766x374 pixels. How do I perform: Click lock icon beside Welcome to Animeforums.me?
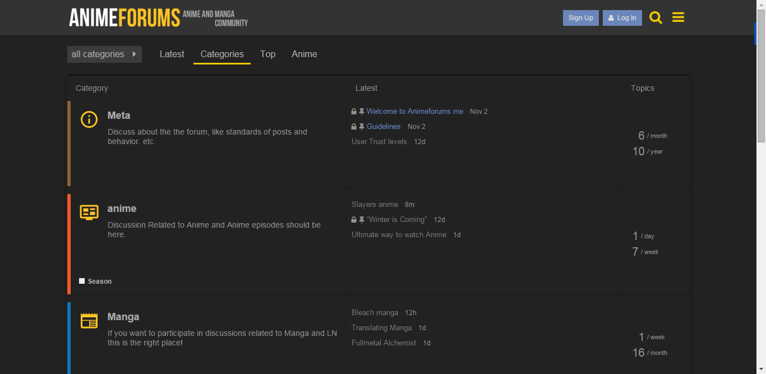[x=354, y=112]
